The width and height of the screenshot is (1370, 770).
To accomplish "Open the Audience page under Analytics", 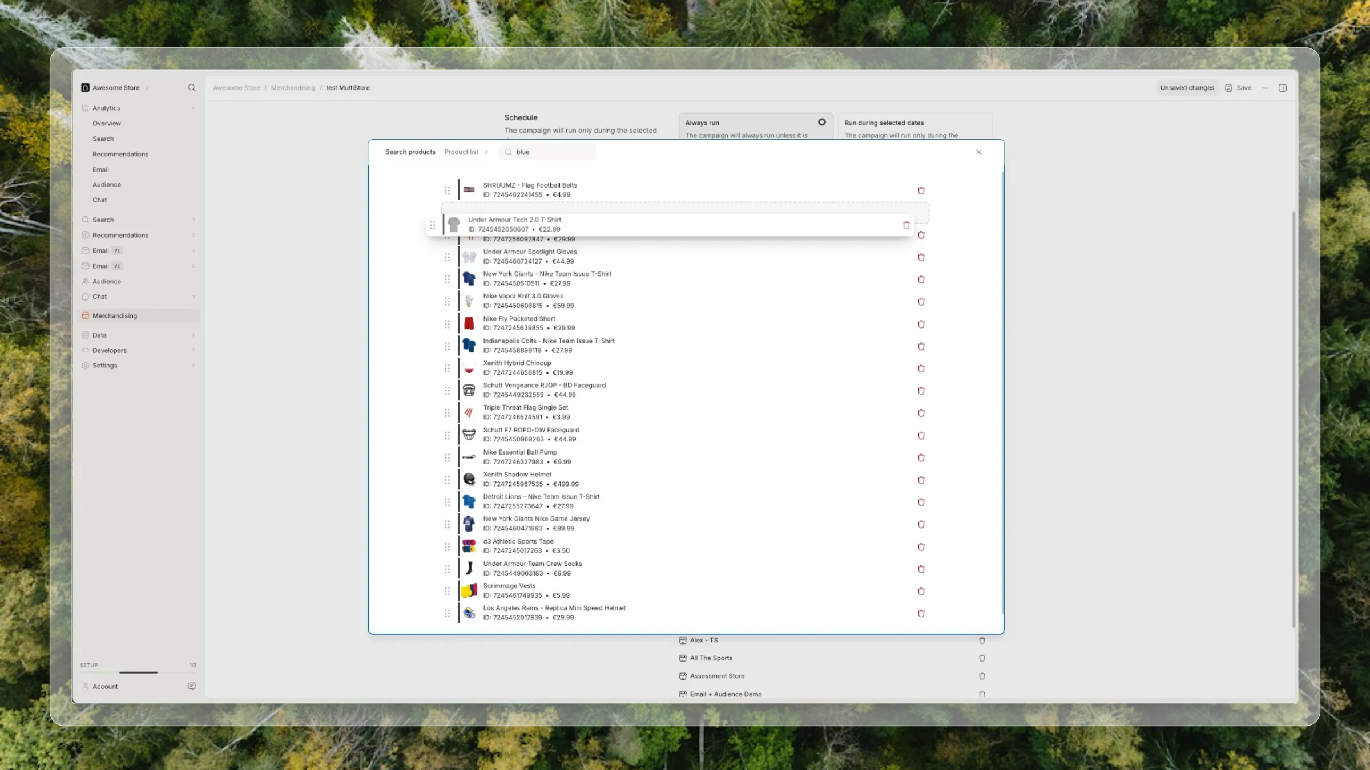I will tap(107, 185).
